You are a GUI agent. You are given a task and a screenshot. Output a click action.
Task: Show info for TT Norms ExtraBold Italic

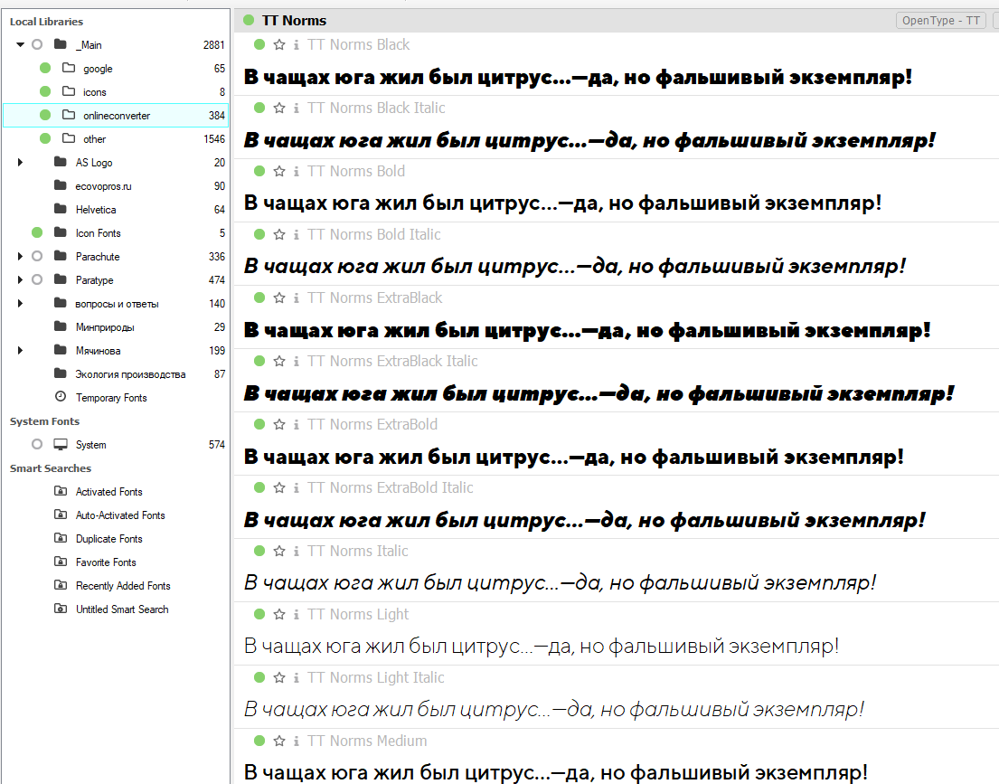point(297,487)
